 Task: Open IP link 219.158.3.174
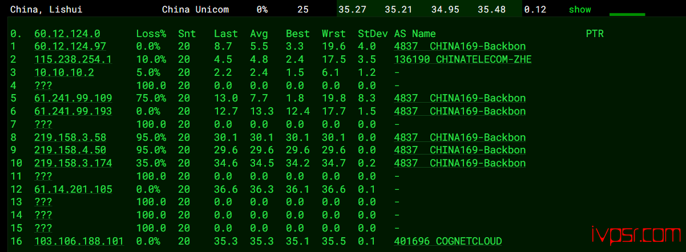[73, 163]
